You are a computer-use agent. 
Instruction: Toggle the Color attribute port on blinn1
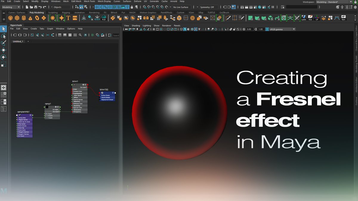72,89
